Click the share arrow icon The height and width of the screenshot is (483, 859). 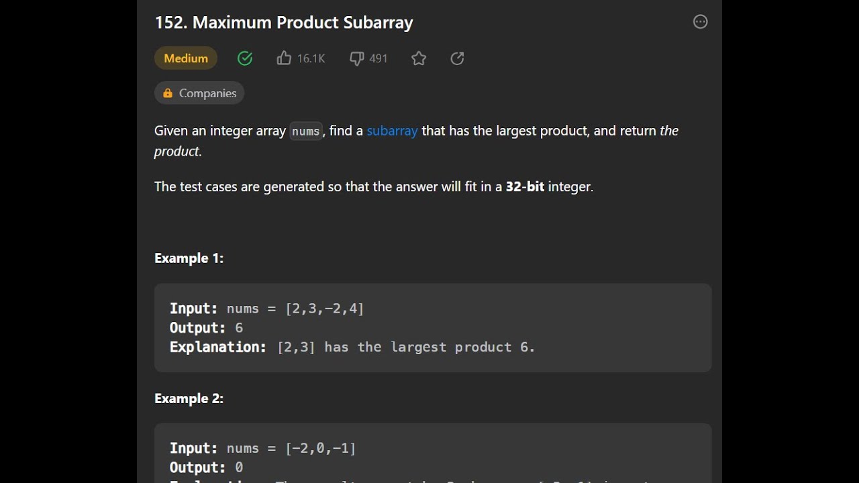pos(457,58)
